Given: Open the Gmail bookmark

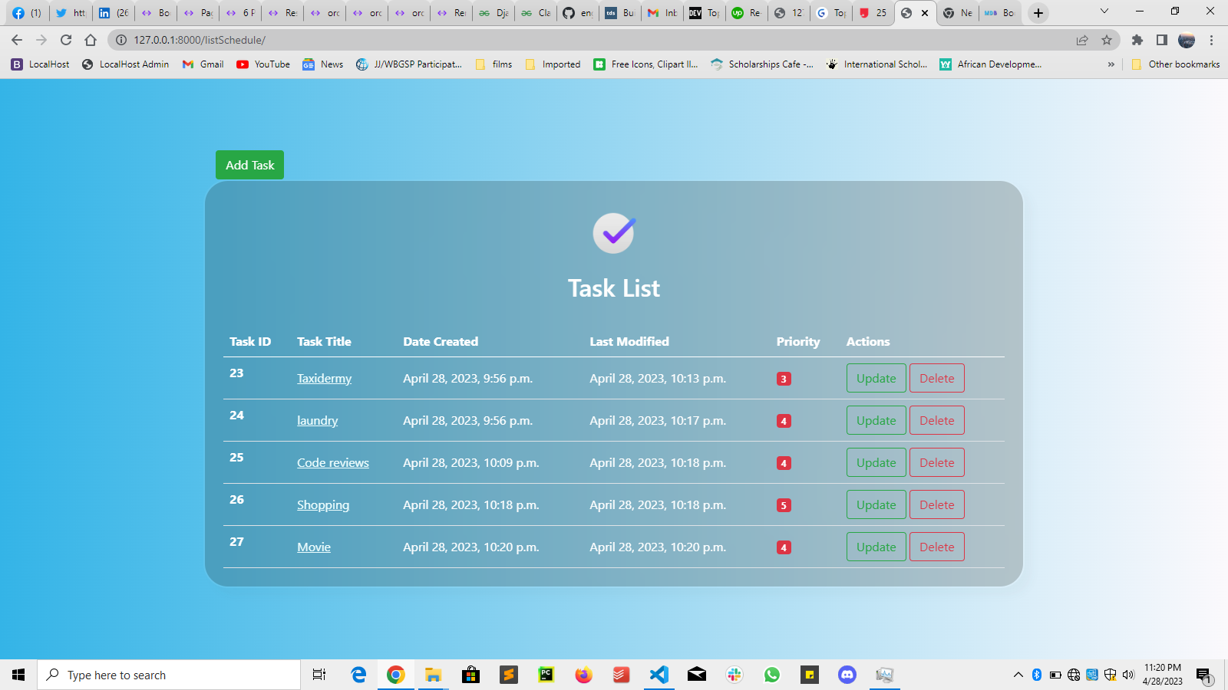Looking at the screenshot, I should [202, 64].
